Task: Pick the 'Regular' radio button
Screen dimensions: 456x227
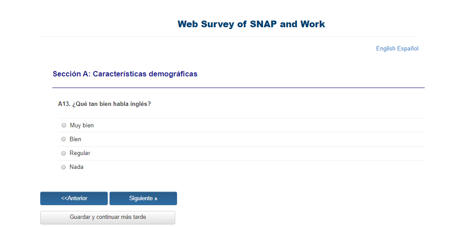Action: coord(63,153)
